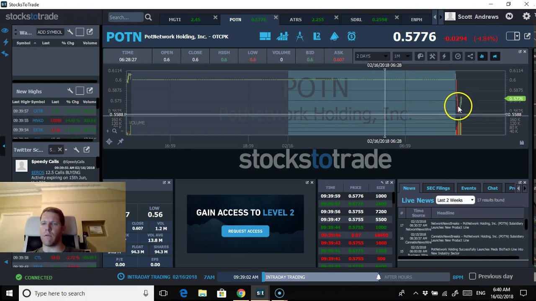Select CATB symbol in New Highs
Screen dimensions: 536x301
click(x=38, y=111)
